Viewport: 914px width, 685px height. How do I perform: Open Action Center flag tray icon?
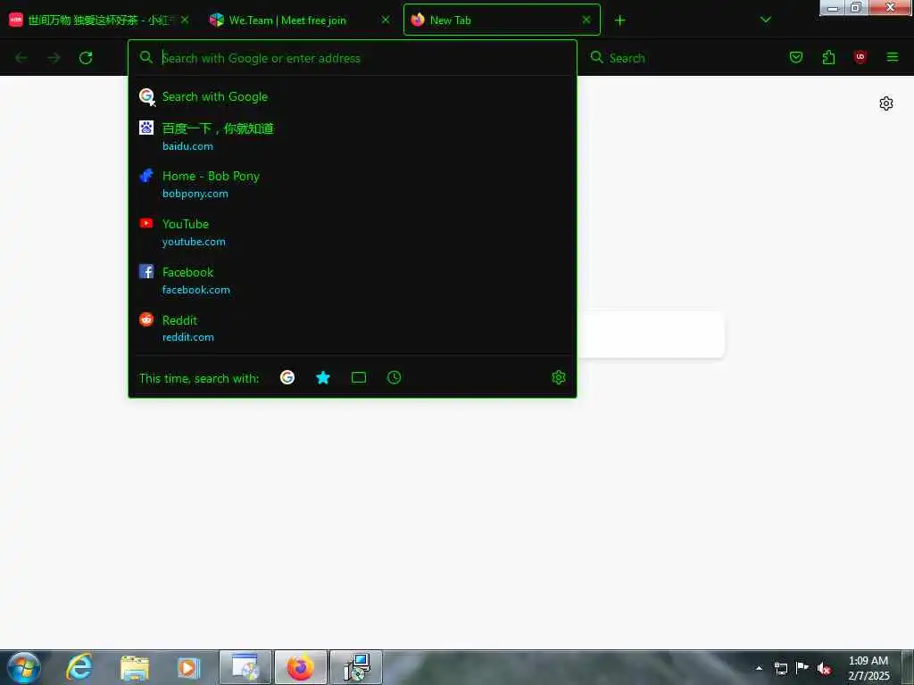802,667
